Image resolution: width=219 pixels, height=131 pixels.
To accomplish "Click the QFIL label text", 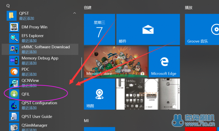I will (26, 94).
